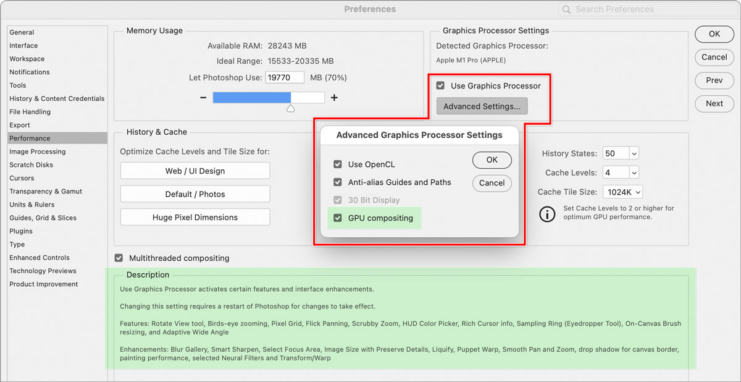Viewport: 741px width, 382px height.
Task: Toggle Multithreaded compositing checkbox
Action: [x=119, y=258]
